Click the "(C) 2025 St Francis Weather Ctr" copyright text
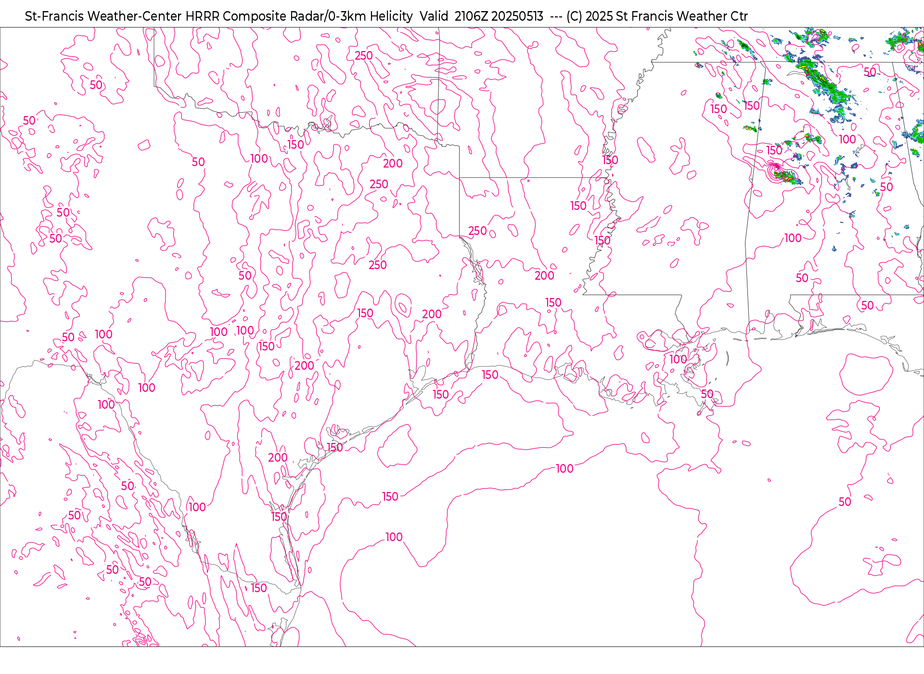 click(x=657, y=16)
